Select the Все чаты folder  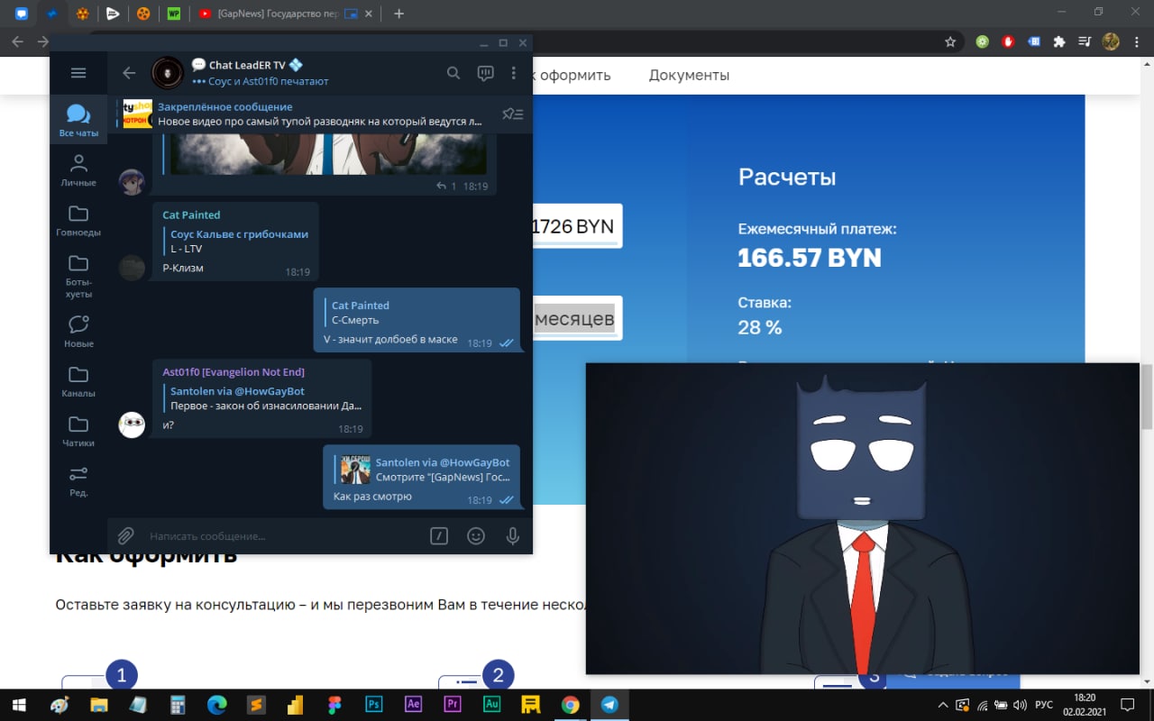78,120
